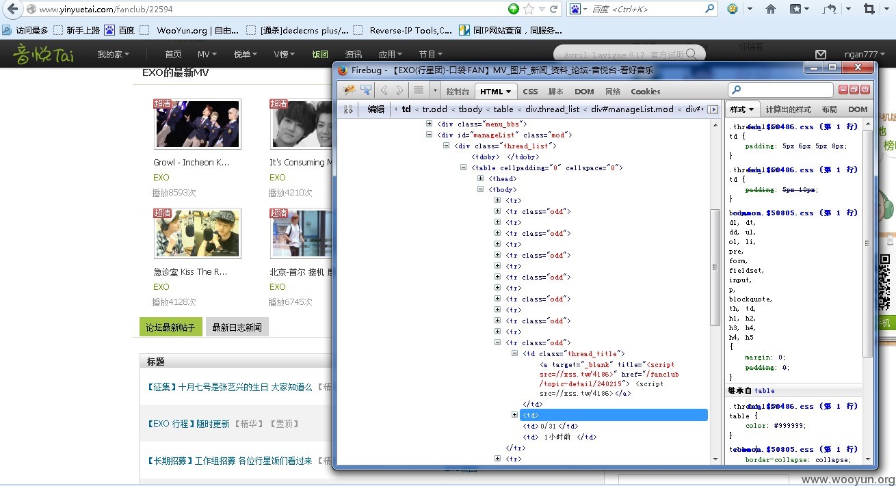Collapse the td class thread_title node
The image size is (896, 486).
click(x=515, y=353)
